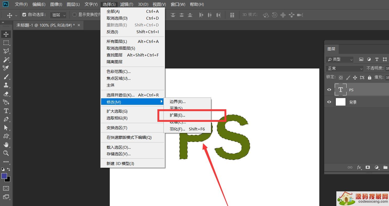Screen dimensions: 389x206
Task: Toggle the pixel layers filter icon
Action: [361, 59]
